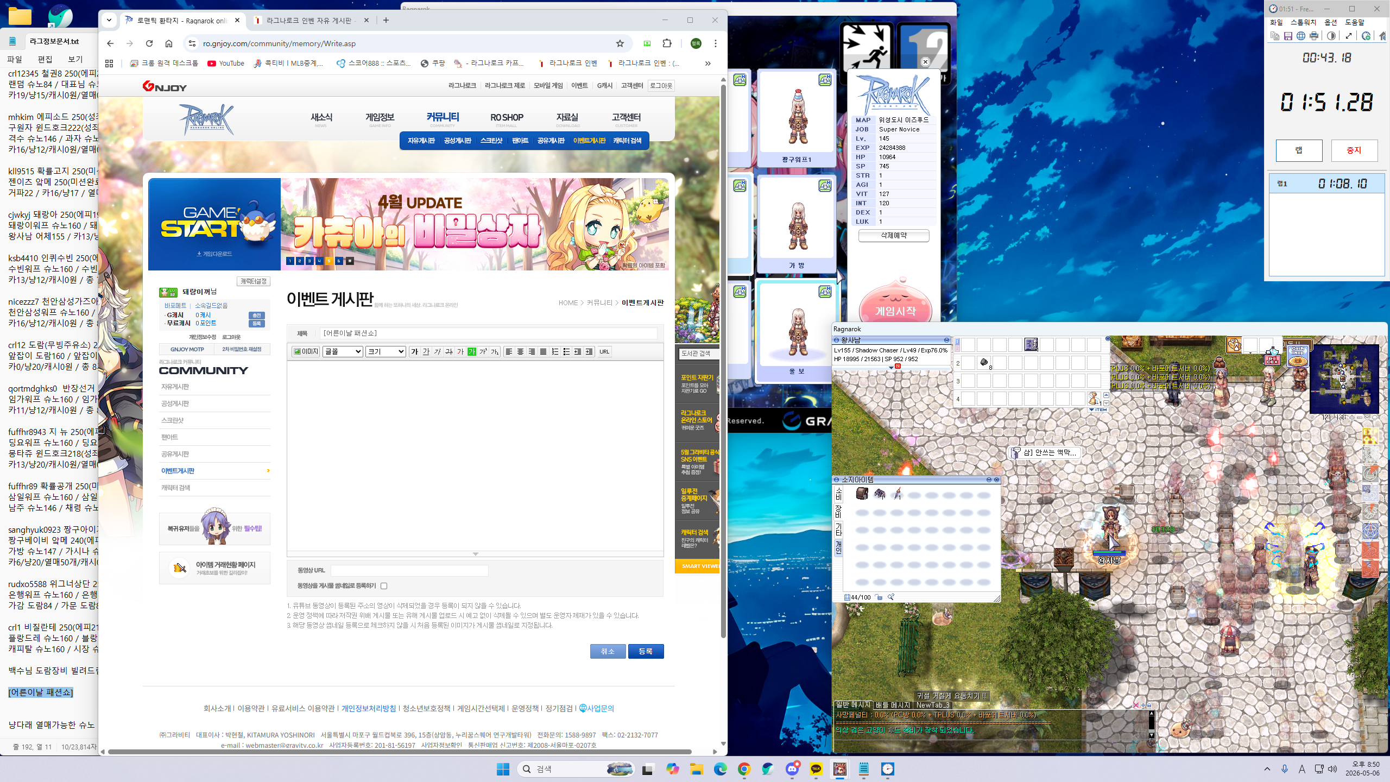This screenshot has height=782, width=1390.
Task: Align editor text to the right
Action: coord(532,352)
